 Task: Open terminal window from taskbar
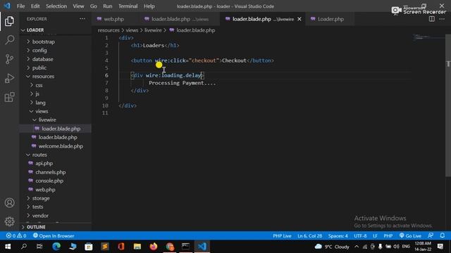tap(186, 247)
